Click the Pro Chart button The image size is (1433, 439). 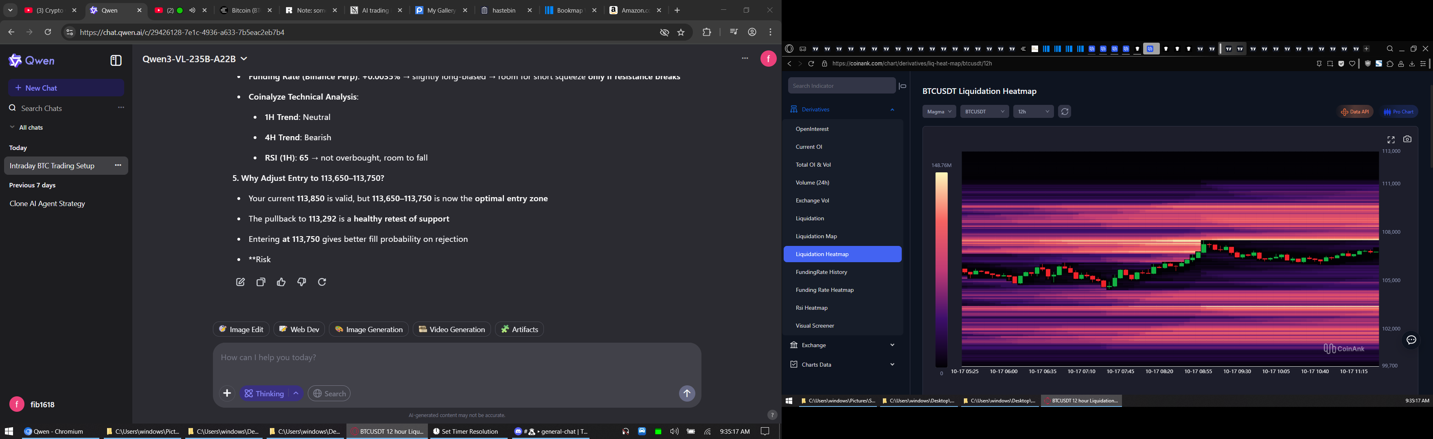[1399, 112]
